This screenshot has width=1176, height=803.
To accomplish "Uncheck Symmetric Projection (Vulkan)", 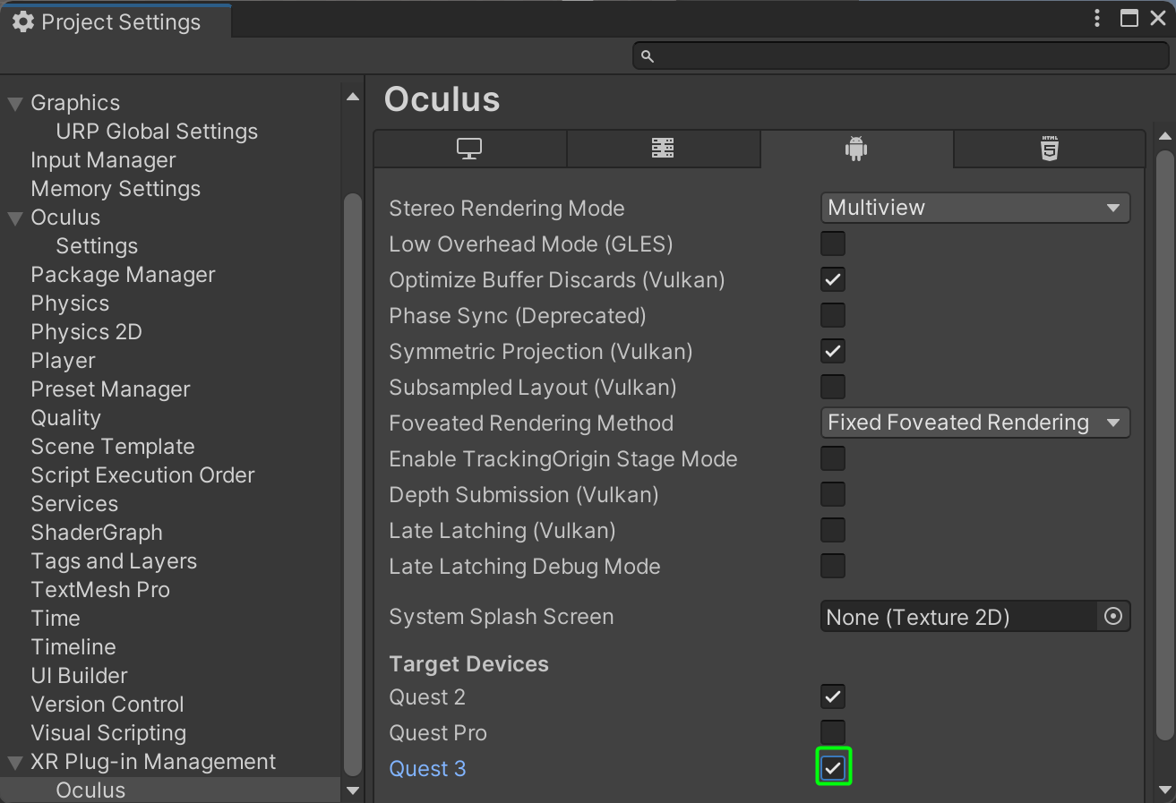I will (833, 351).
